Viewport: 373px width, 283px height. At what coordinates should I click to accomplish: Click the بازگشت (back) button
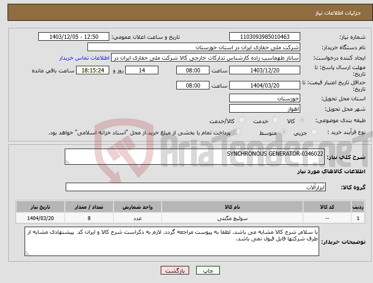175,270
